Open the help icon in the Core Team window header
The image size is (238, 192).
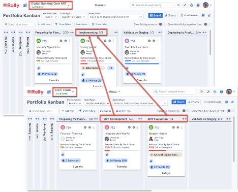coord(221,91)
